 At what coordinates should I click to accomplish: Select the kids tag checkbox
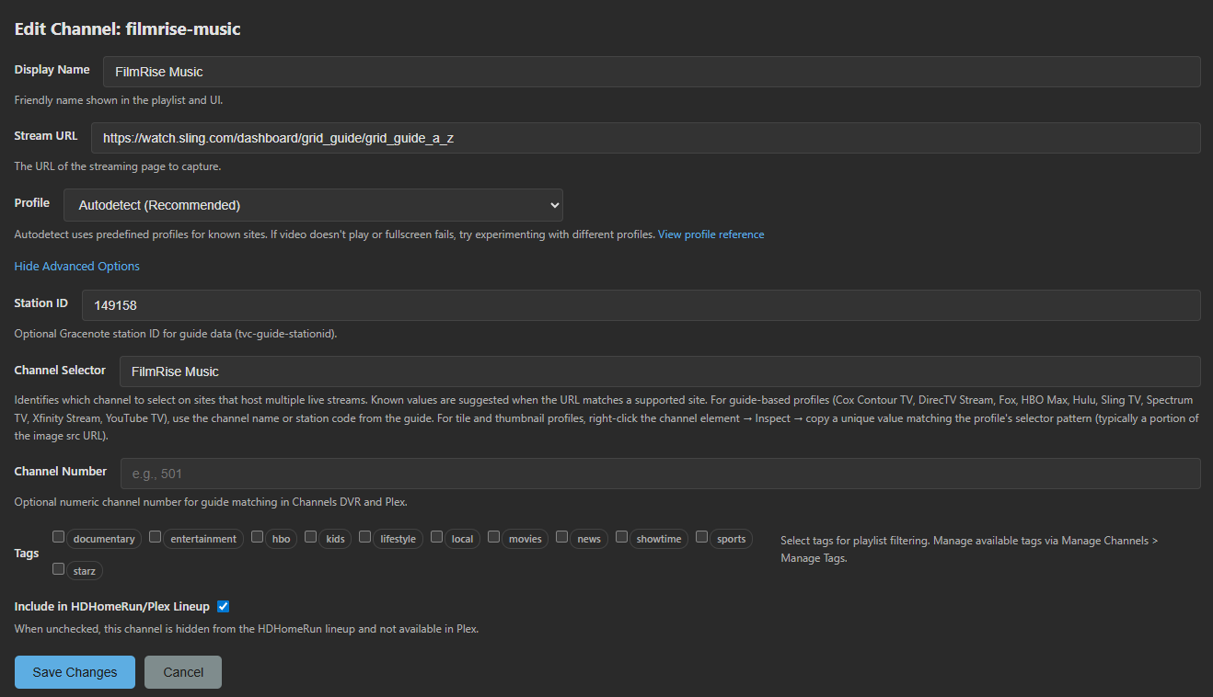click(311, 537)
